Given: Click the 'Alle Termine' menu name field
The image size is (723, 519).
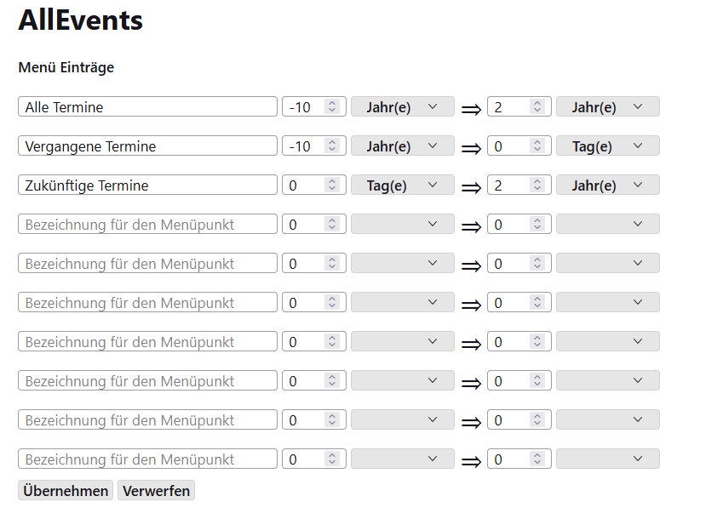Looking at the screenshot, I should 147,107.
